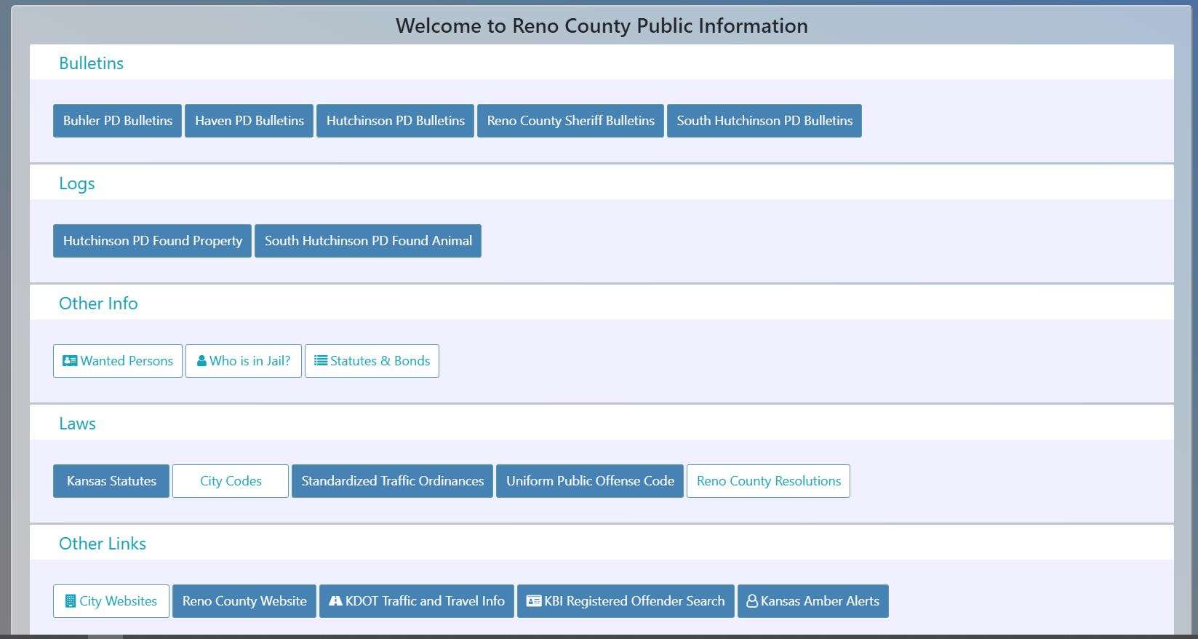Click the building icon on City Websites
The height and width of the screenshot is (639, 1198).
point(71,601)
